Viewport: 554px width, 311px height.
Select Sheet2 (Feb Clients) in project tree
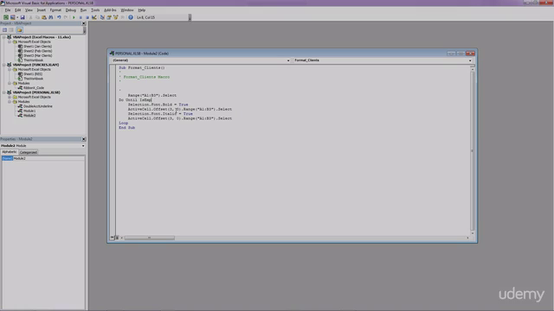pyautogui.click(x=37, y=51)
